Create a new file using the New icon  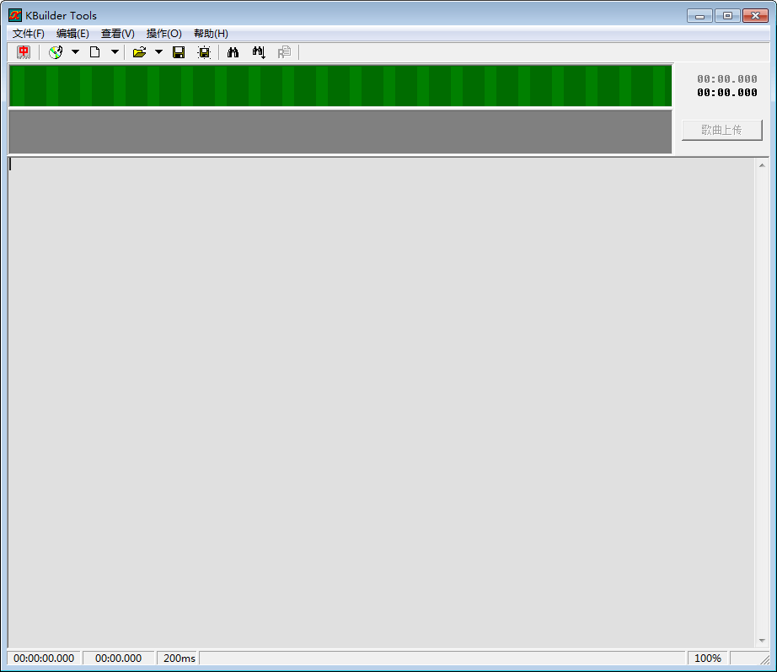96,51
